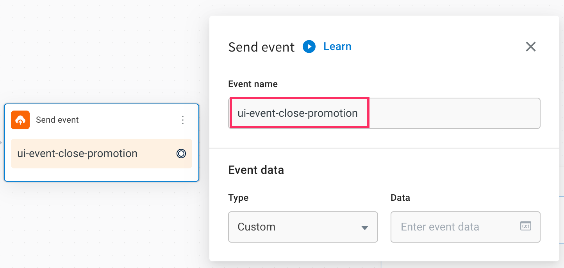
Task: Expand the Type dropdown arrow
Action: (365, 228)
